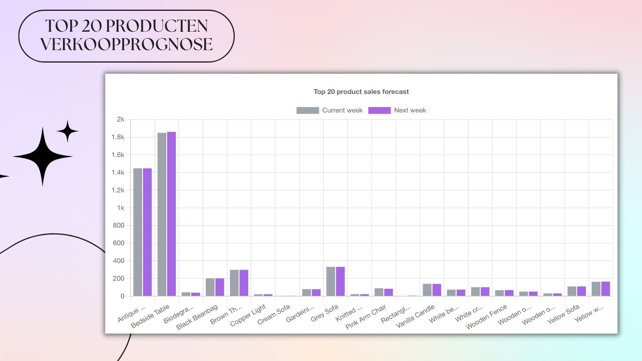Click the Pink Arm Chair axis label
This screenshot has width=642, height=361.
(366, 317)
